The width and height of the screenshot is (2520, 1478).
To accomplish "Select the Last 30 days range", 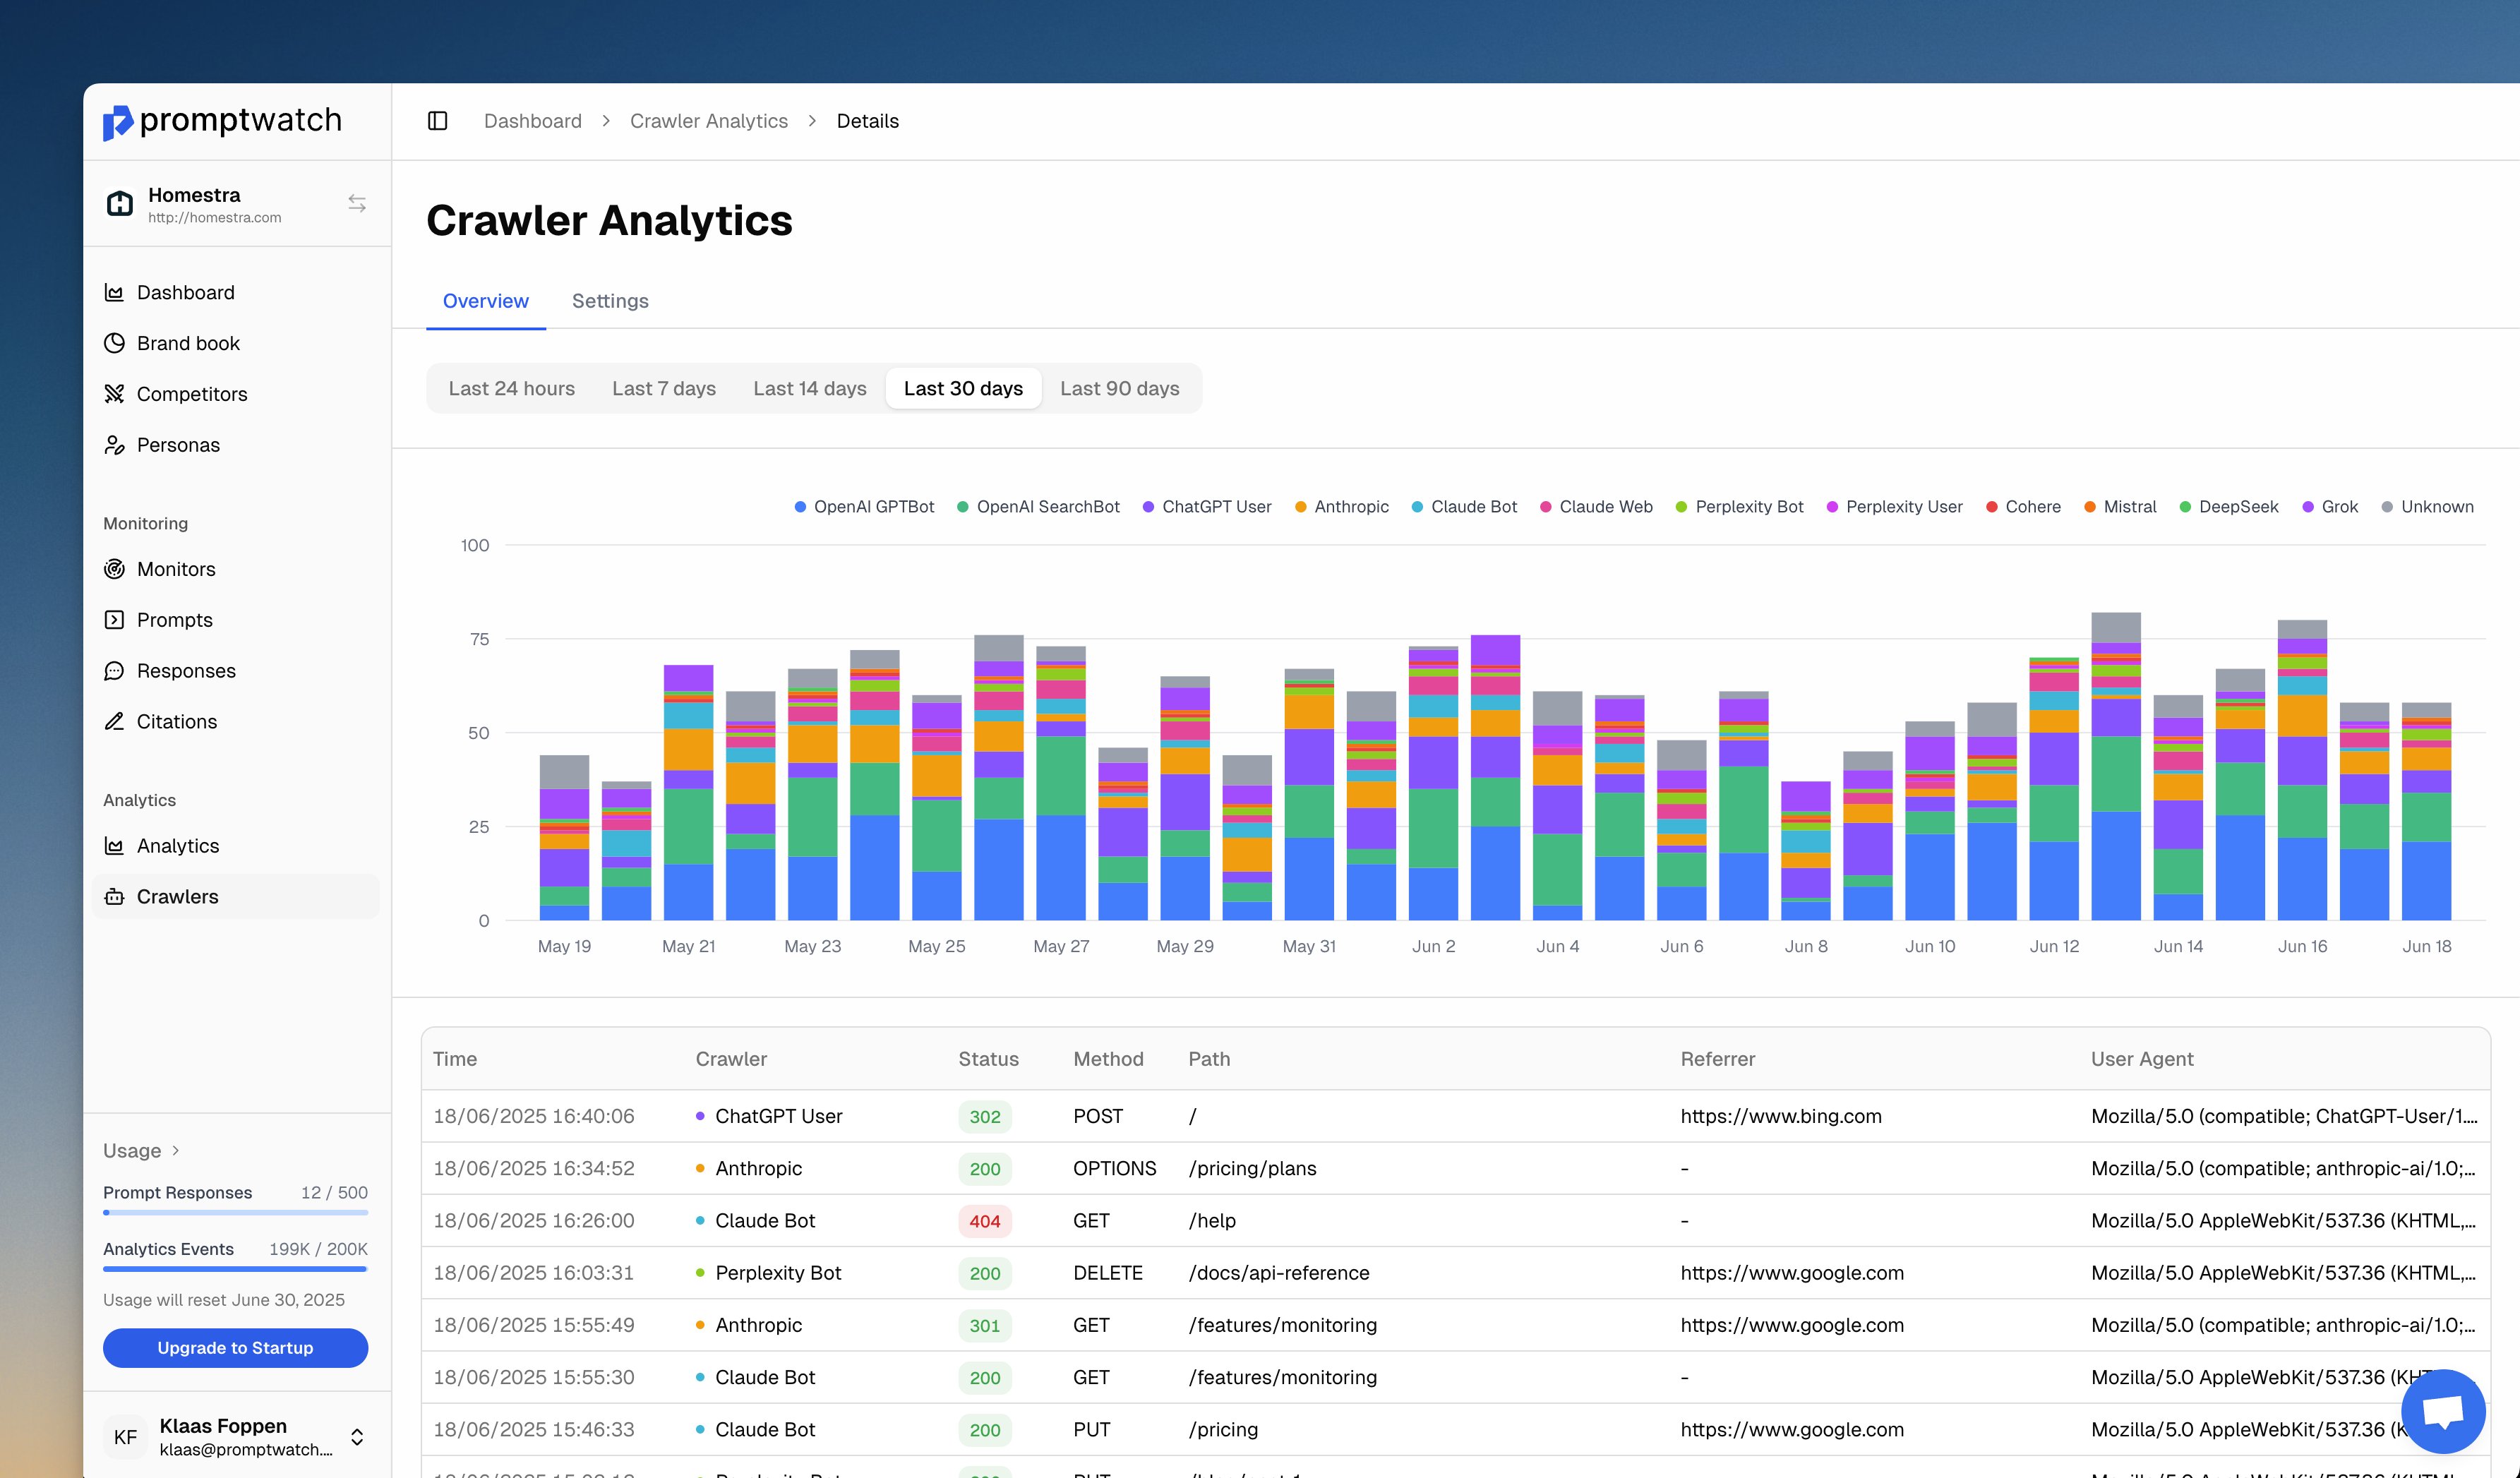I will point(963,388).
